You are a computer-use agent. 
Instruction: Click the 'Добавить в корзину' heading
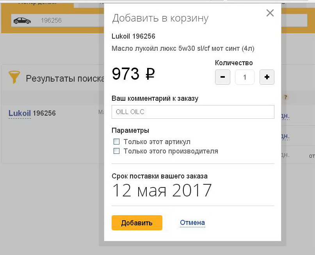click(x=160, y=18)
